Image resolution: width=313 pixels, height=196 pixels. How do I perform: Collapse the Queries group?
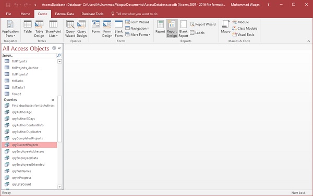pos(53,100)
